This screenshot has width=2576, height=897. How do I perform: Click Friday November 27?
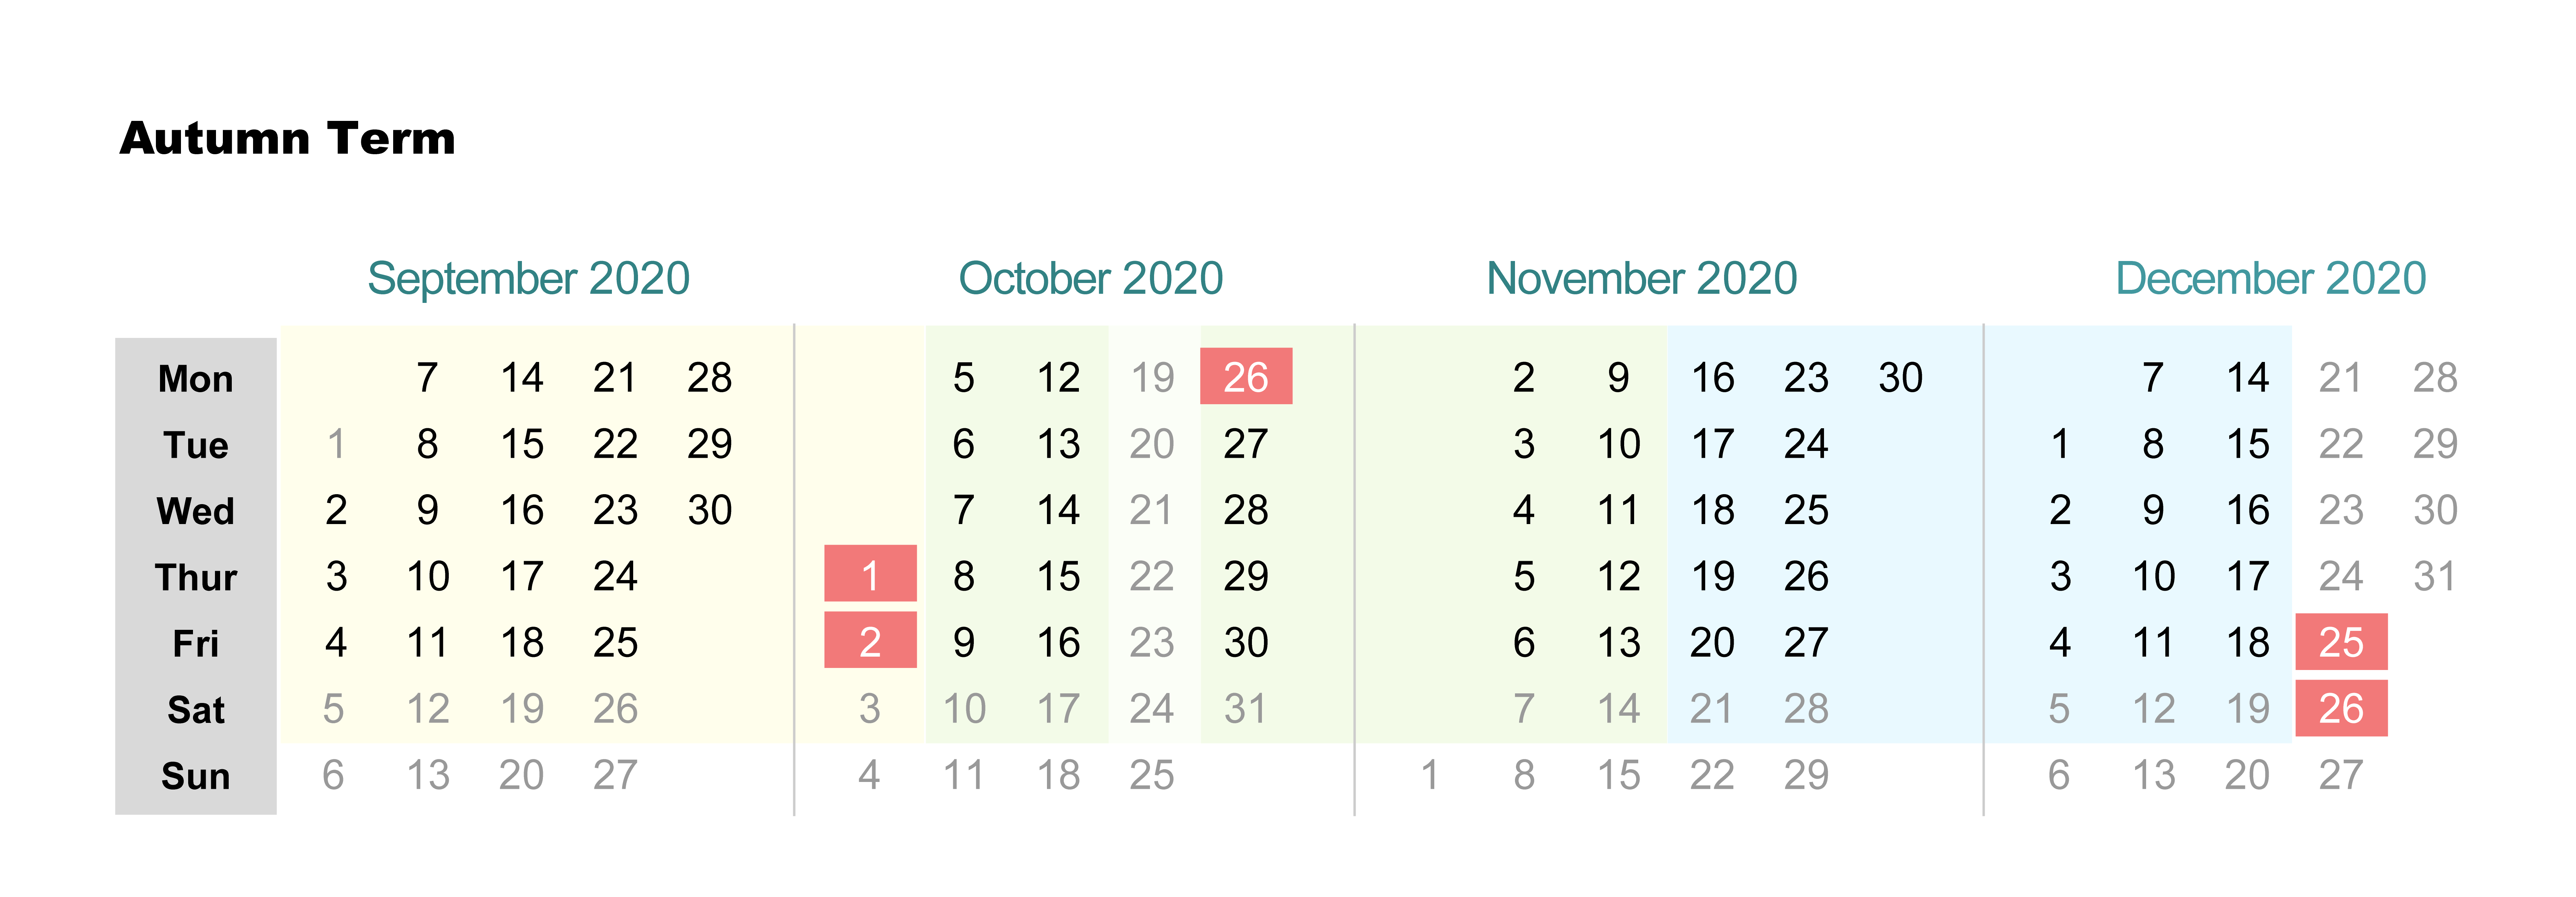pyautogui.click(x=1806, y=642)
